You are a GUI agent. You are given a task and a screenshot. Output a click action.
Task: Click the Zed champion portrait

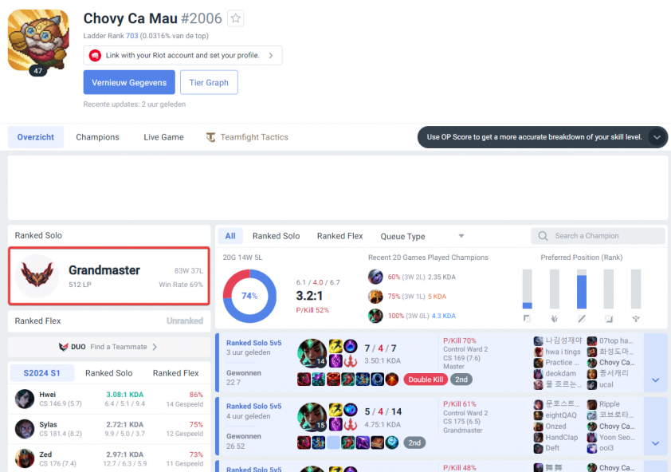pyautogui.click(x=25, y=458)
